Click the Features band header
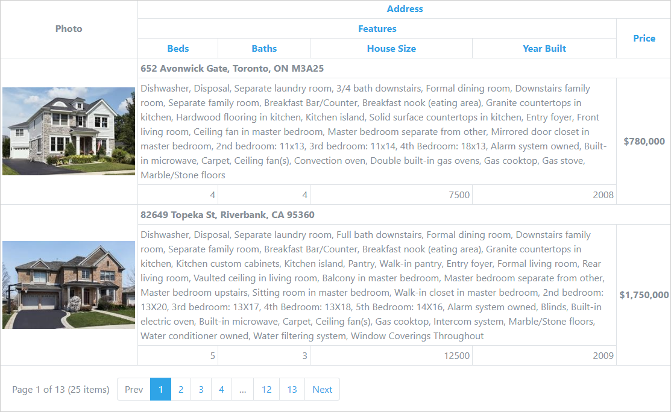 pos(377,29)
